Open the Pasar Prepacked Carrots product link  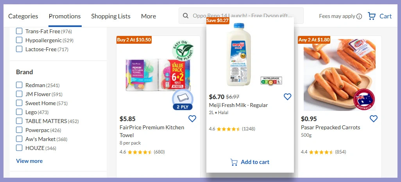tap(331, 127)
